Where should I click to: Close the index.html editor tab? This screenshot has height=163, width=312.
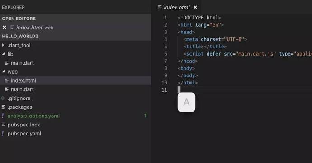(195, 7)
